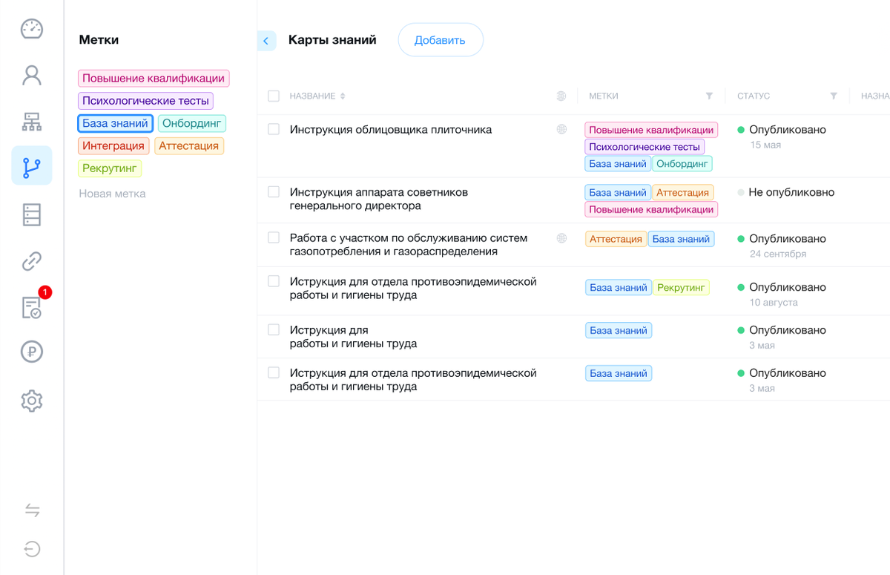The height and width of the screenshot is (575, 890).
Task: Check the last row's checkbox in the table
Action: 274,372
